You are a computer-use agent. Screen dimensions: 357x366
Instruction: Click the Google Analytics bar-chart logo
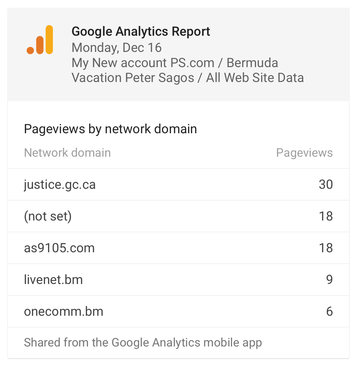[x=40, y=40]
